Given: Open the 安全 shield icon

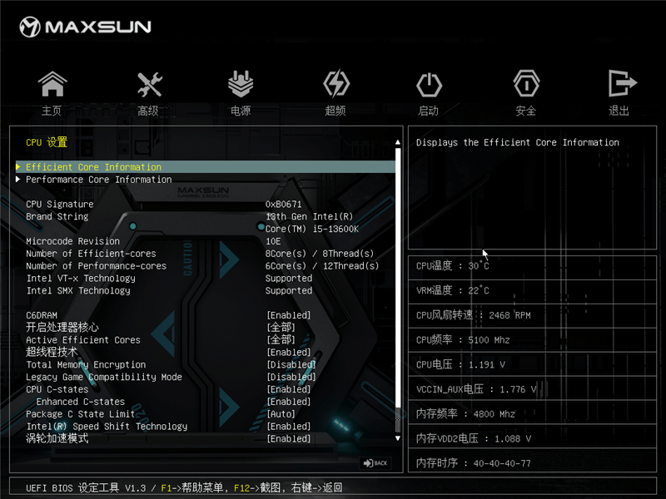Looking at the screenshot, I should 526,84.
